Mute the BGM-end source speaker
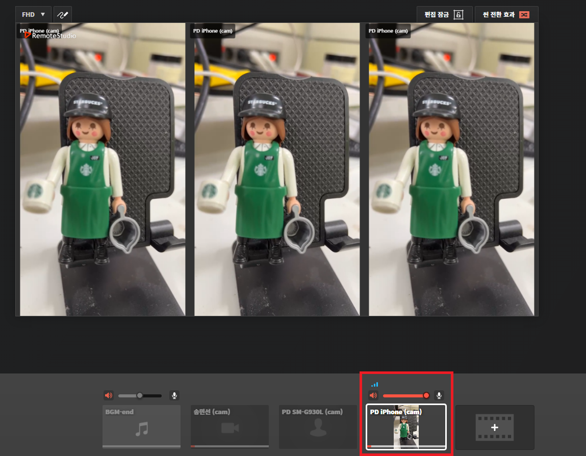 tap(109, 395)
